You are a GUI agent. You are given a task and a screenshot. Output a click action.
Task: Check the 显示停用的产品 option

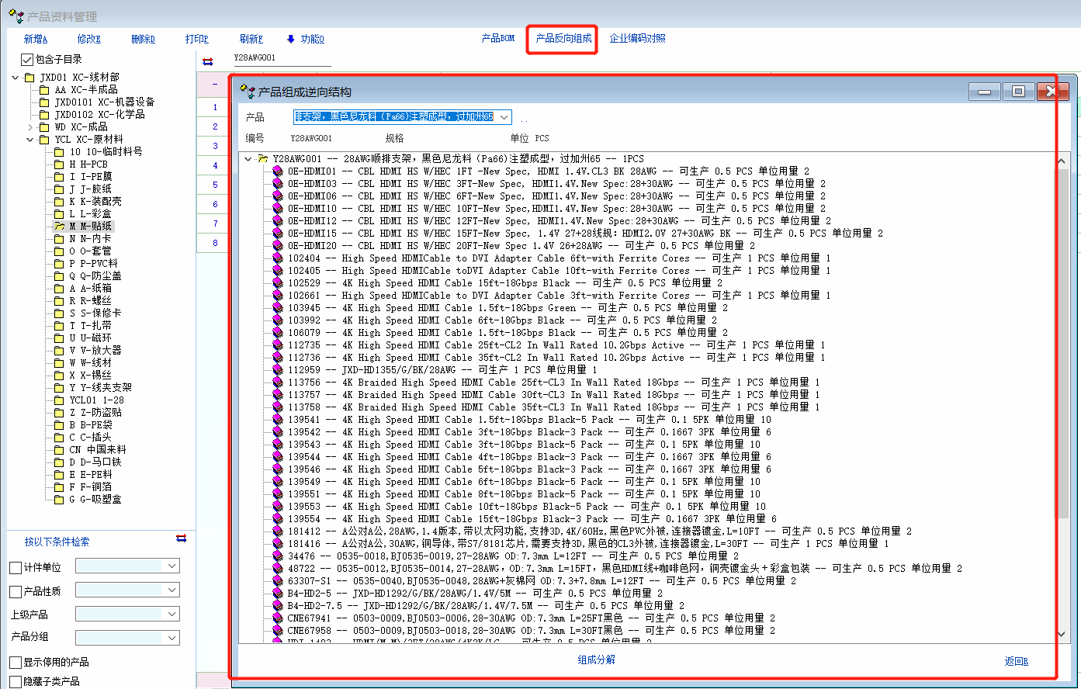(x=16, y=663)
